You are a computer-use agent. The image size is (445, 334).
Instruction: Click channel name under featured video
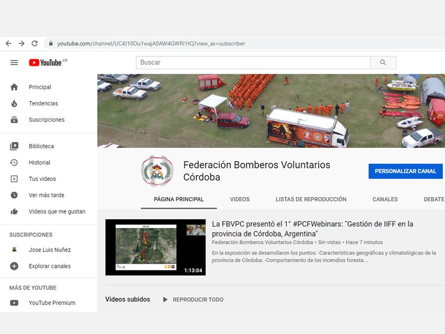(262, 242)
